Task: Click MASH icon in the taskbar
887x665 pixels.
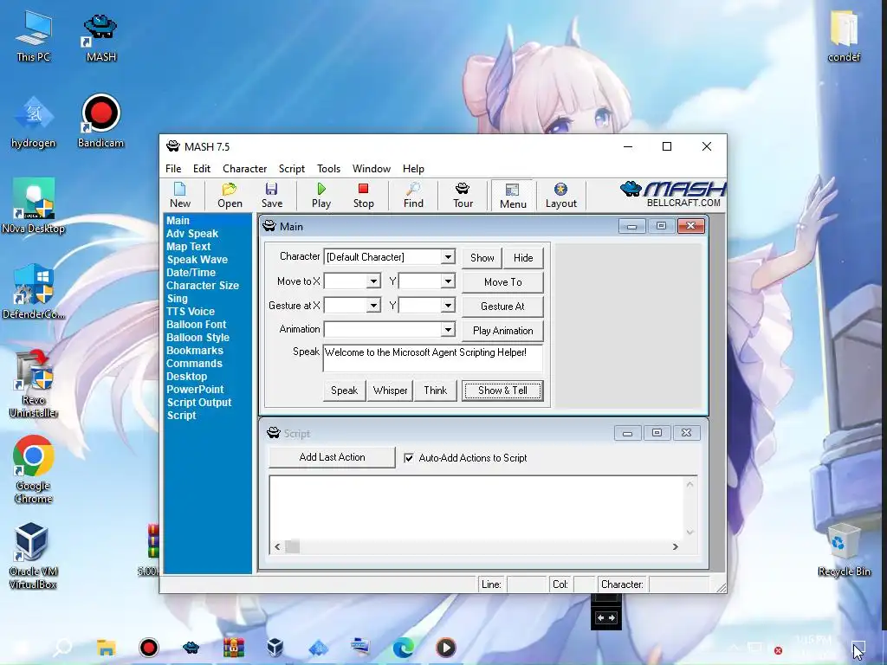Action: click(191, 648)
